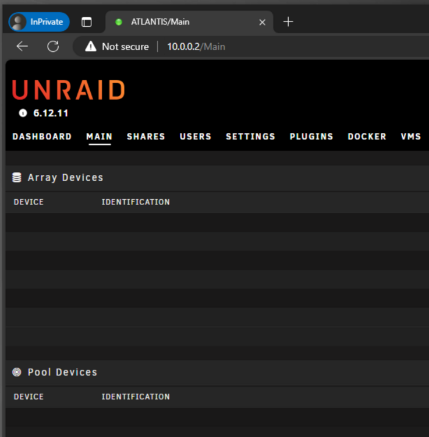The width and height of the screenshot is (429, 437).
Task: Click the Pool Devices IDENTIFICATION column header
Action: 136,397
